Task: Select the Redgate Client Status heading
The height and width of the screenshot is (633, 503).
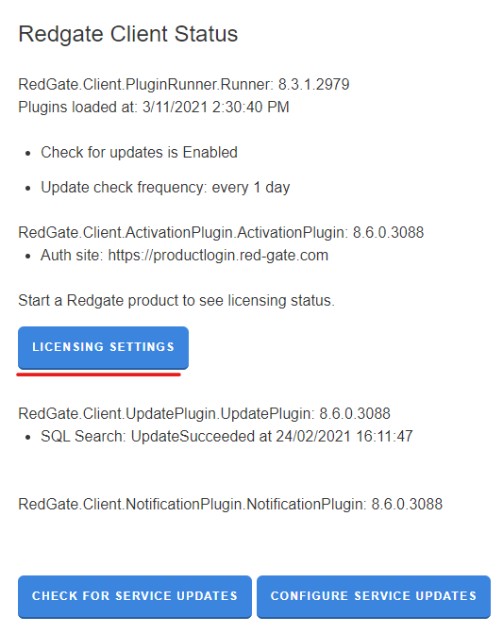Action: 128,34
